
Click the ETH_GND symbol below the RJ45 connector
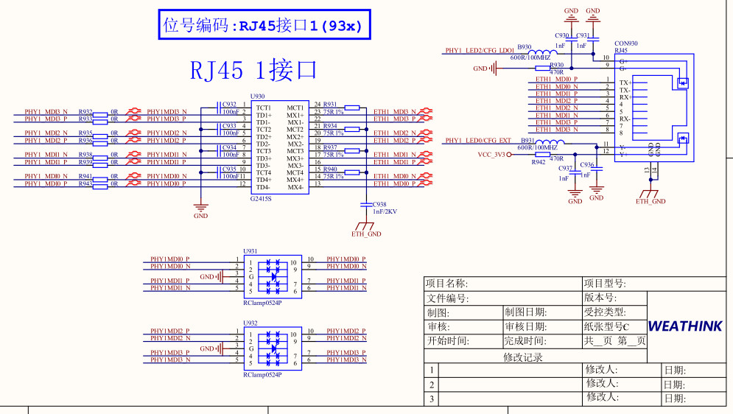[x=648, y=194]
